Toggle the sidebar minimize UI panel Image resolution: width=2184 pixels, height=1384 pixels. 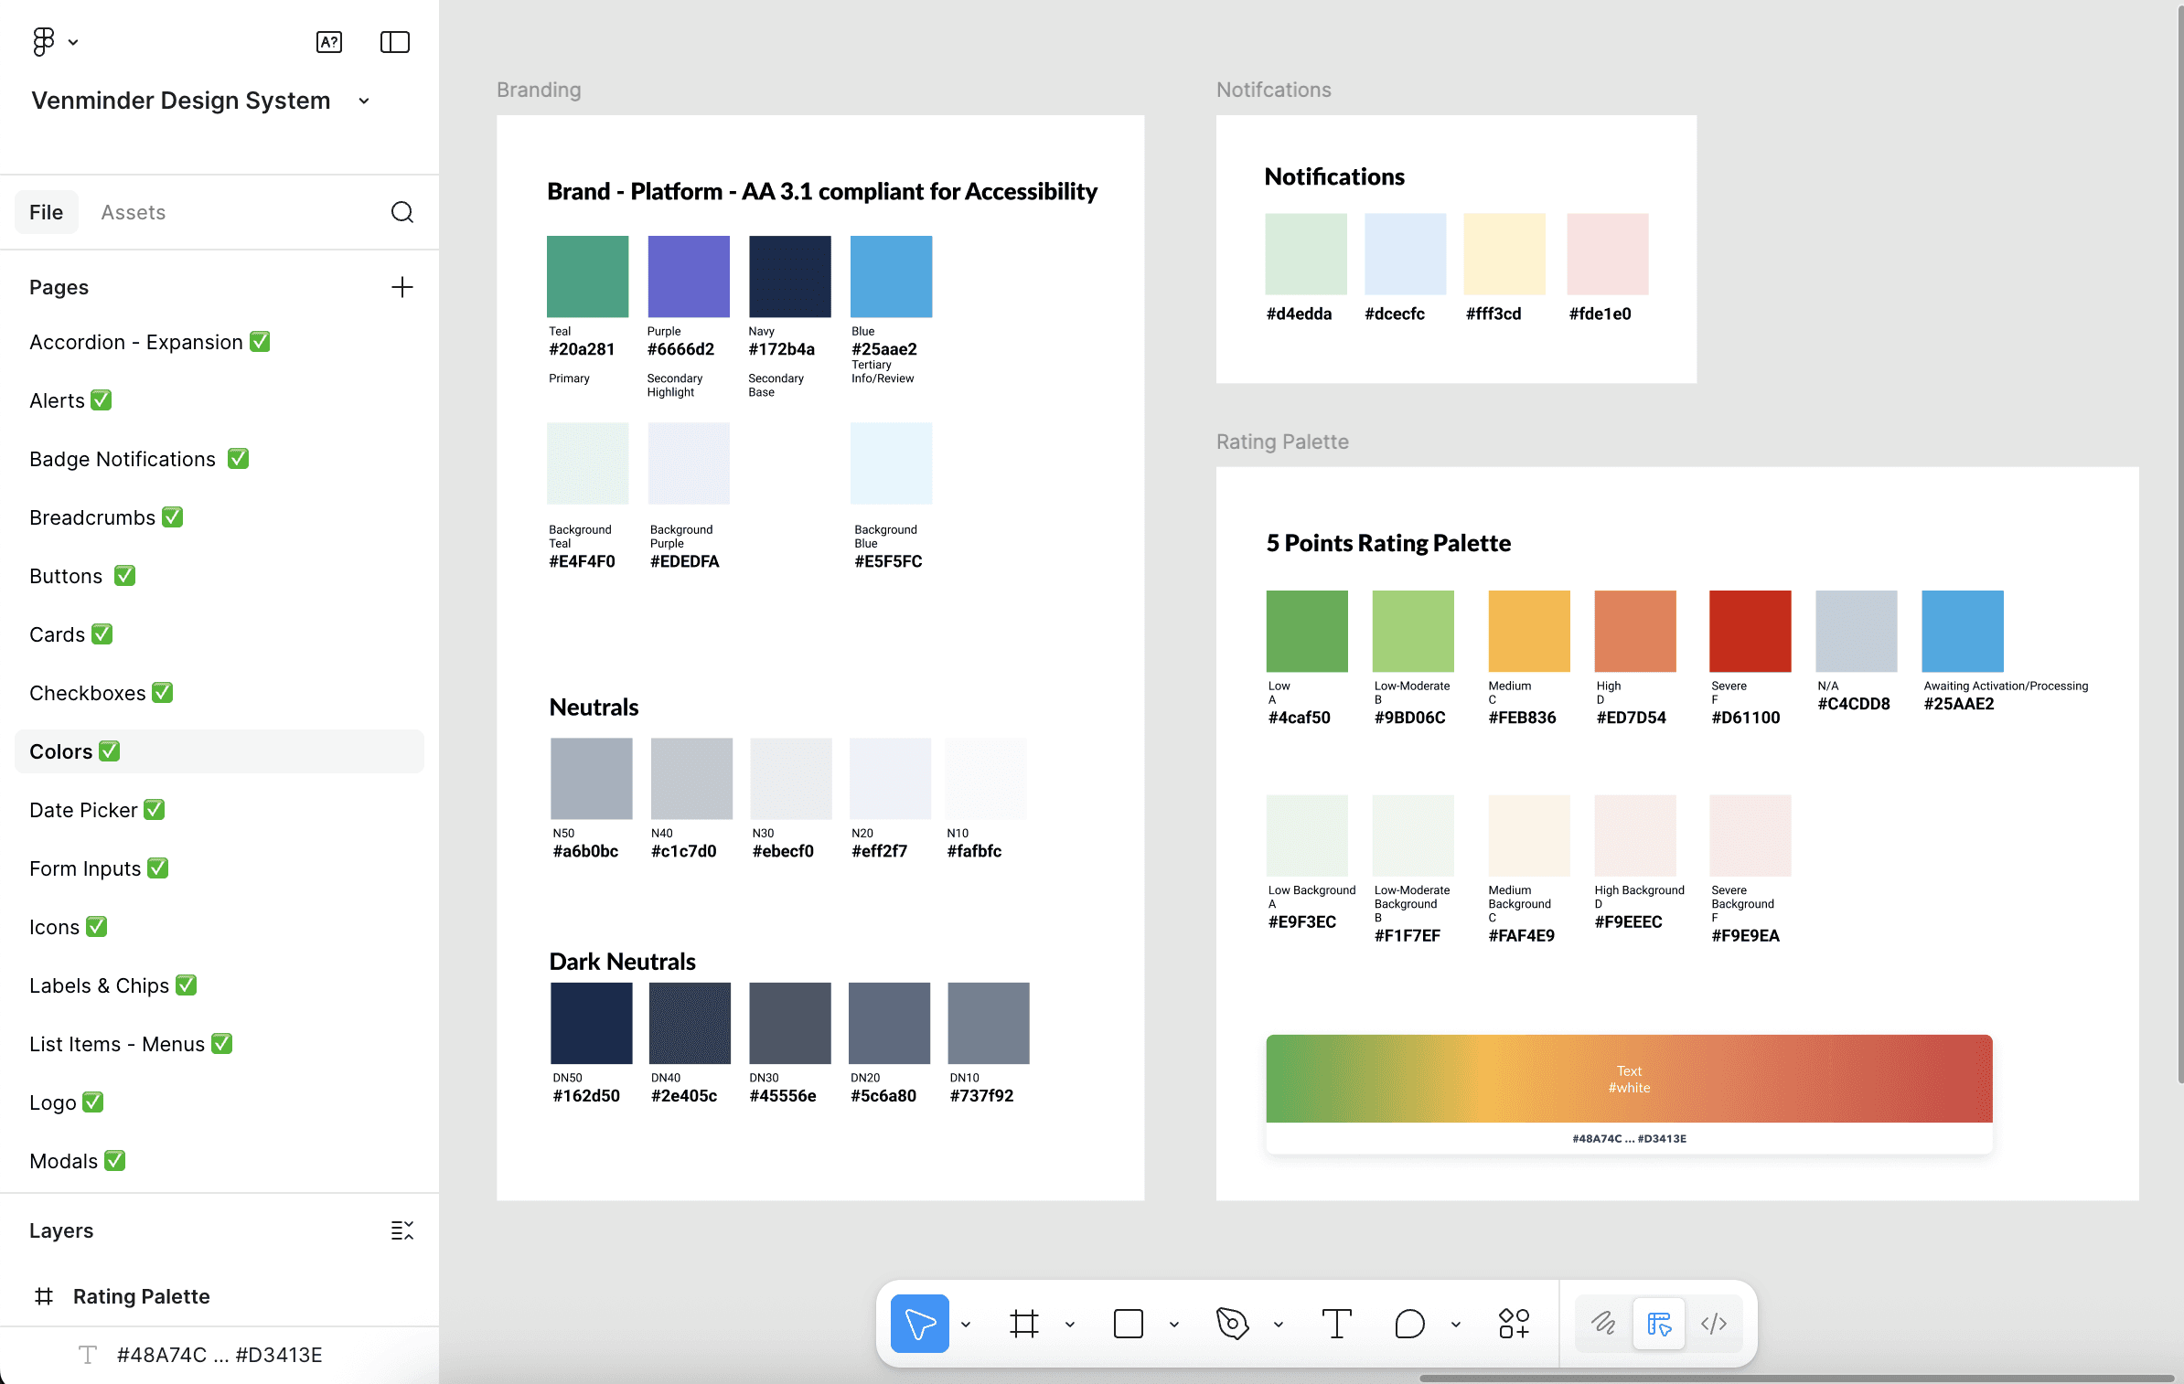point(394,42)
